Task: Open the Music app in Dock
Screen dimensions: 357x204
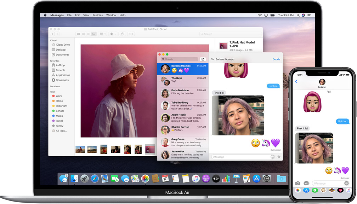Action: pyautogui.click(x=196, y=179)
